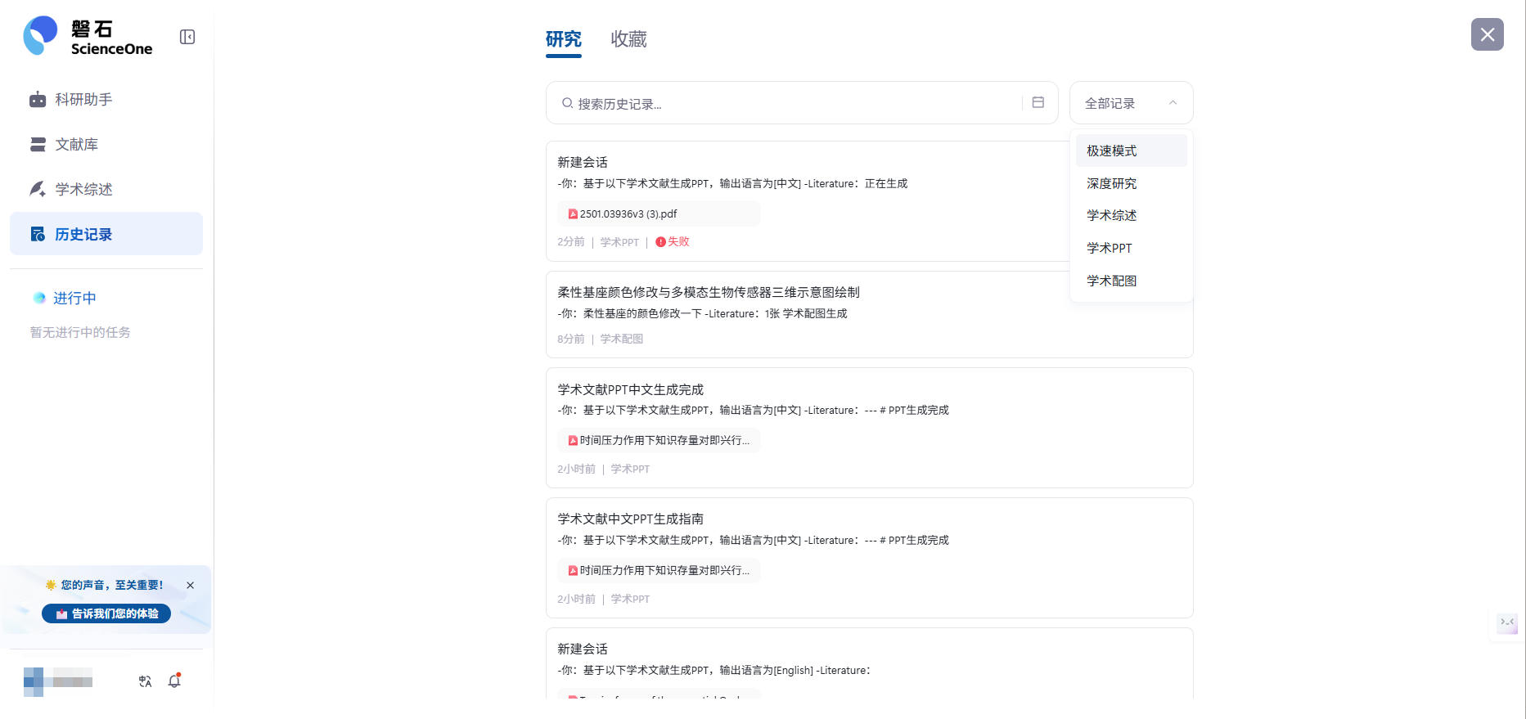Open 学术文献中文PPT生成指南 record
This screenshot has width=1526, height=719.
pyautogui.click(x=869, y=558)
